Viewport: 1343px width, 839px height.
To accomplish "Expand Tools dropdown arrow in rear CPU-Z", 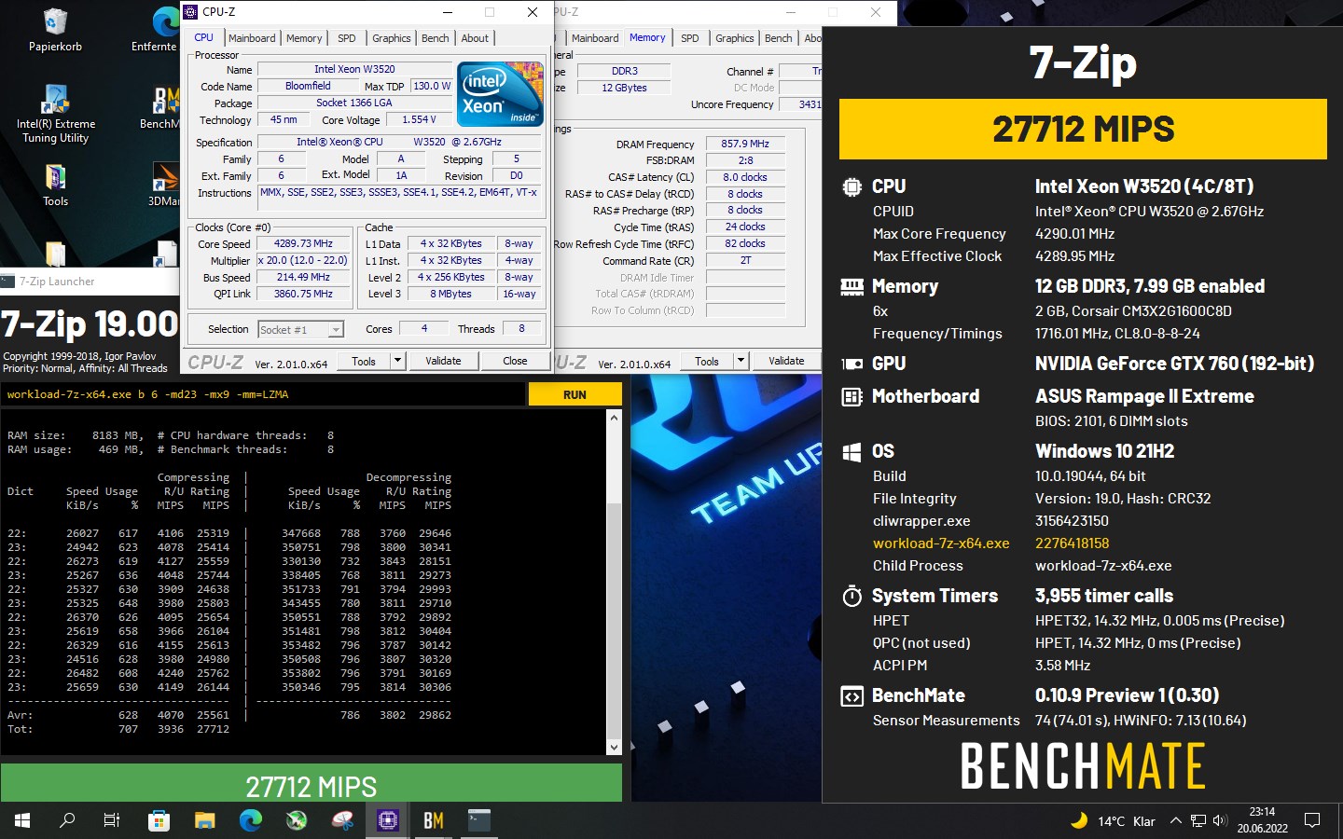I will pyautogui.click(x=741, y=362).
